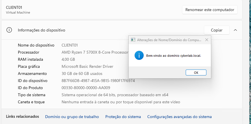Collapse the Informações do dispositivo section
The image size is (251, 124).
point(235,30)
